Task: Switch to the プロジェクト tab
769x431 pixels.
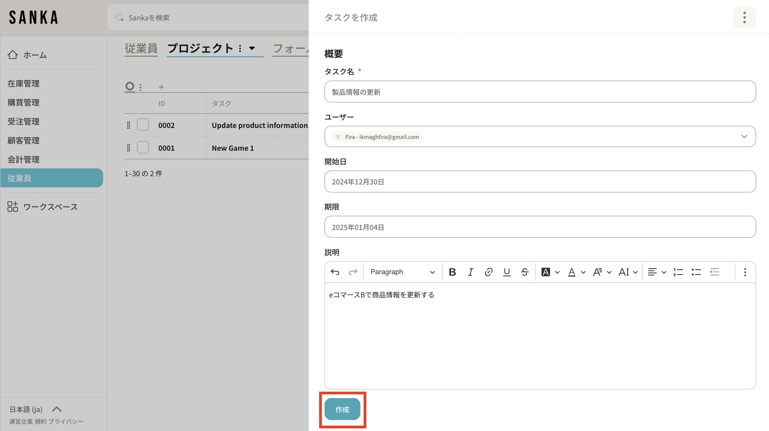Action: [x=200, y=48]
